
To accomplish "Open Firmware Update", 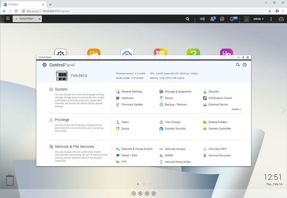I will pos(130,105).
